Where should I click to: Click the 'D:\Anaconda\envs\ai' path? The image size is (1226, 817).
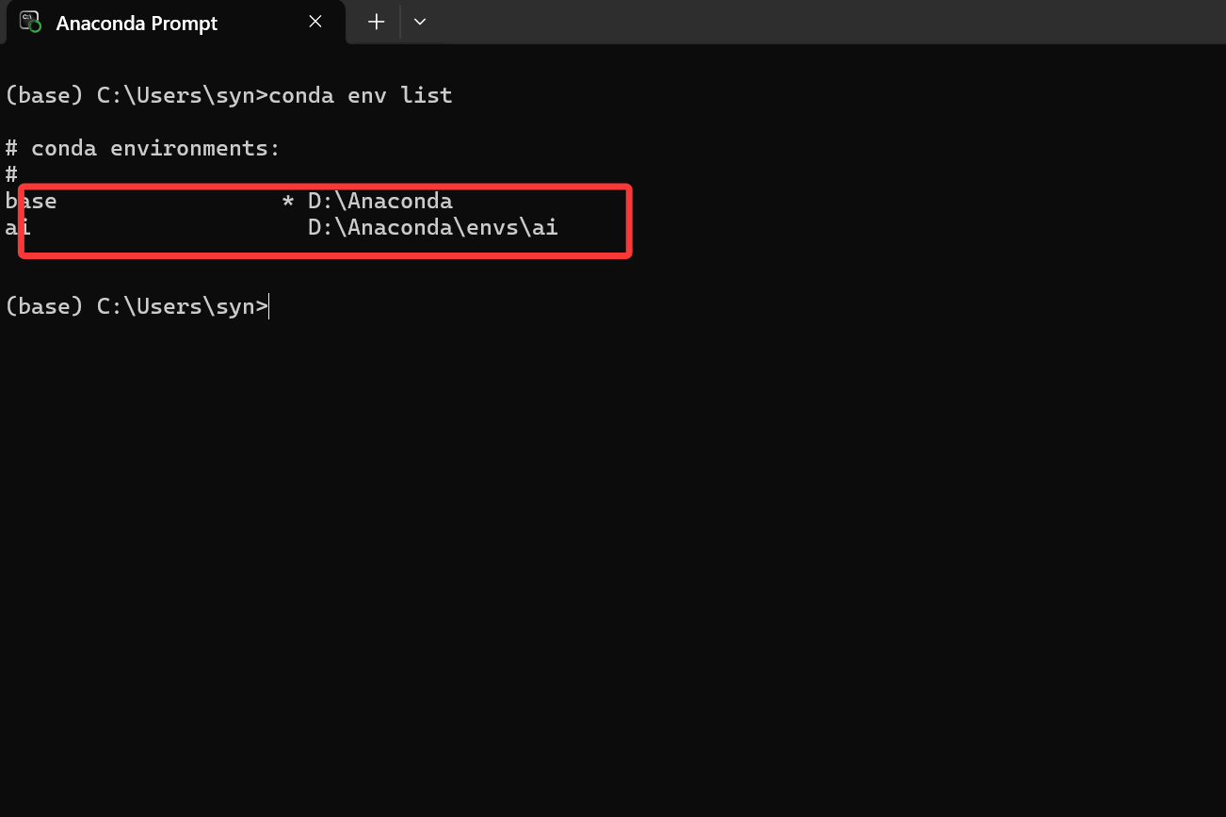pos(433,227)
